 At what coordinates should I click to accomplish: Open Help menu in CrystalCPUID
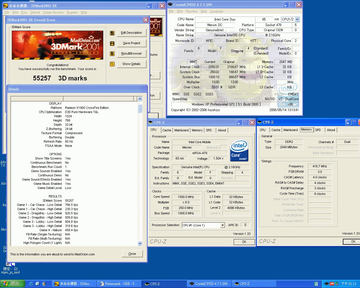pyautogui.click(x=204, y=11)
